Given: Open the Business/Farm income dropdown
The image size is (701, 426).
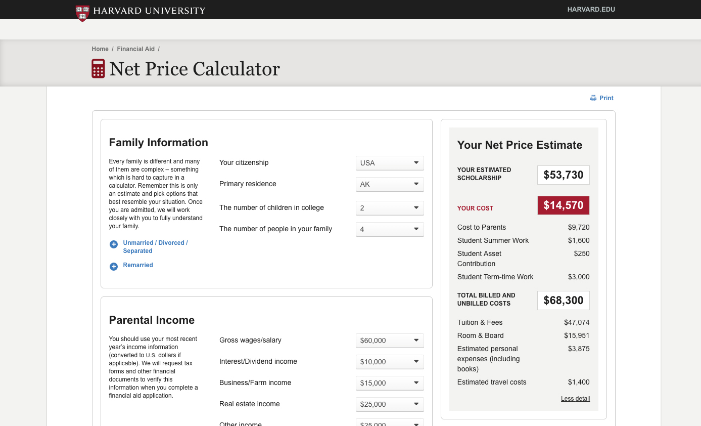Looking at the screenshot, I should 390,383.
